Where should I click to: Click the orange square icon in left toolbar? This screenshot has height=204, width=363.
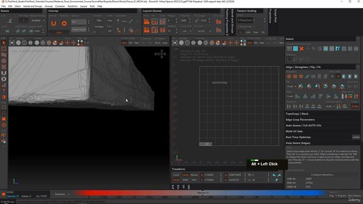(4, 119)
